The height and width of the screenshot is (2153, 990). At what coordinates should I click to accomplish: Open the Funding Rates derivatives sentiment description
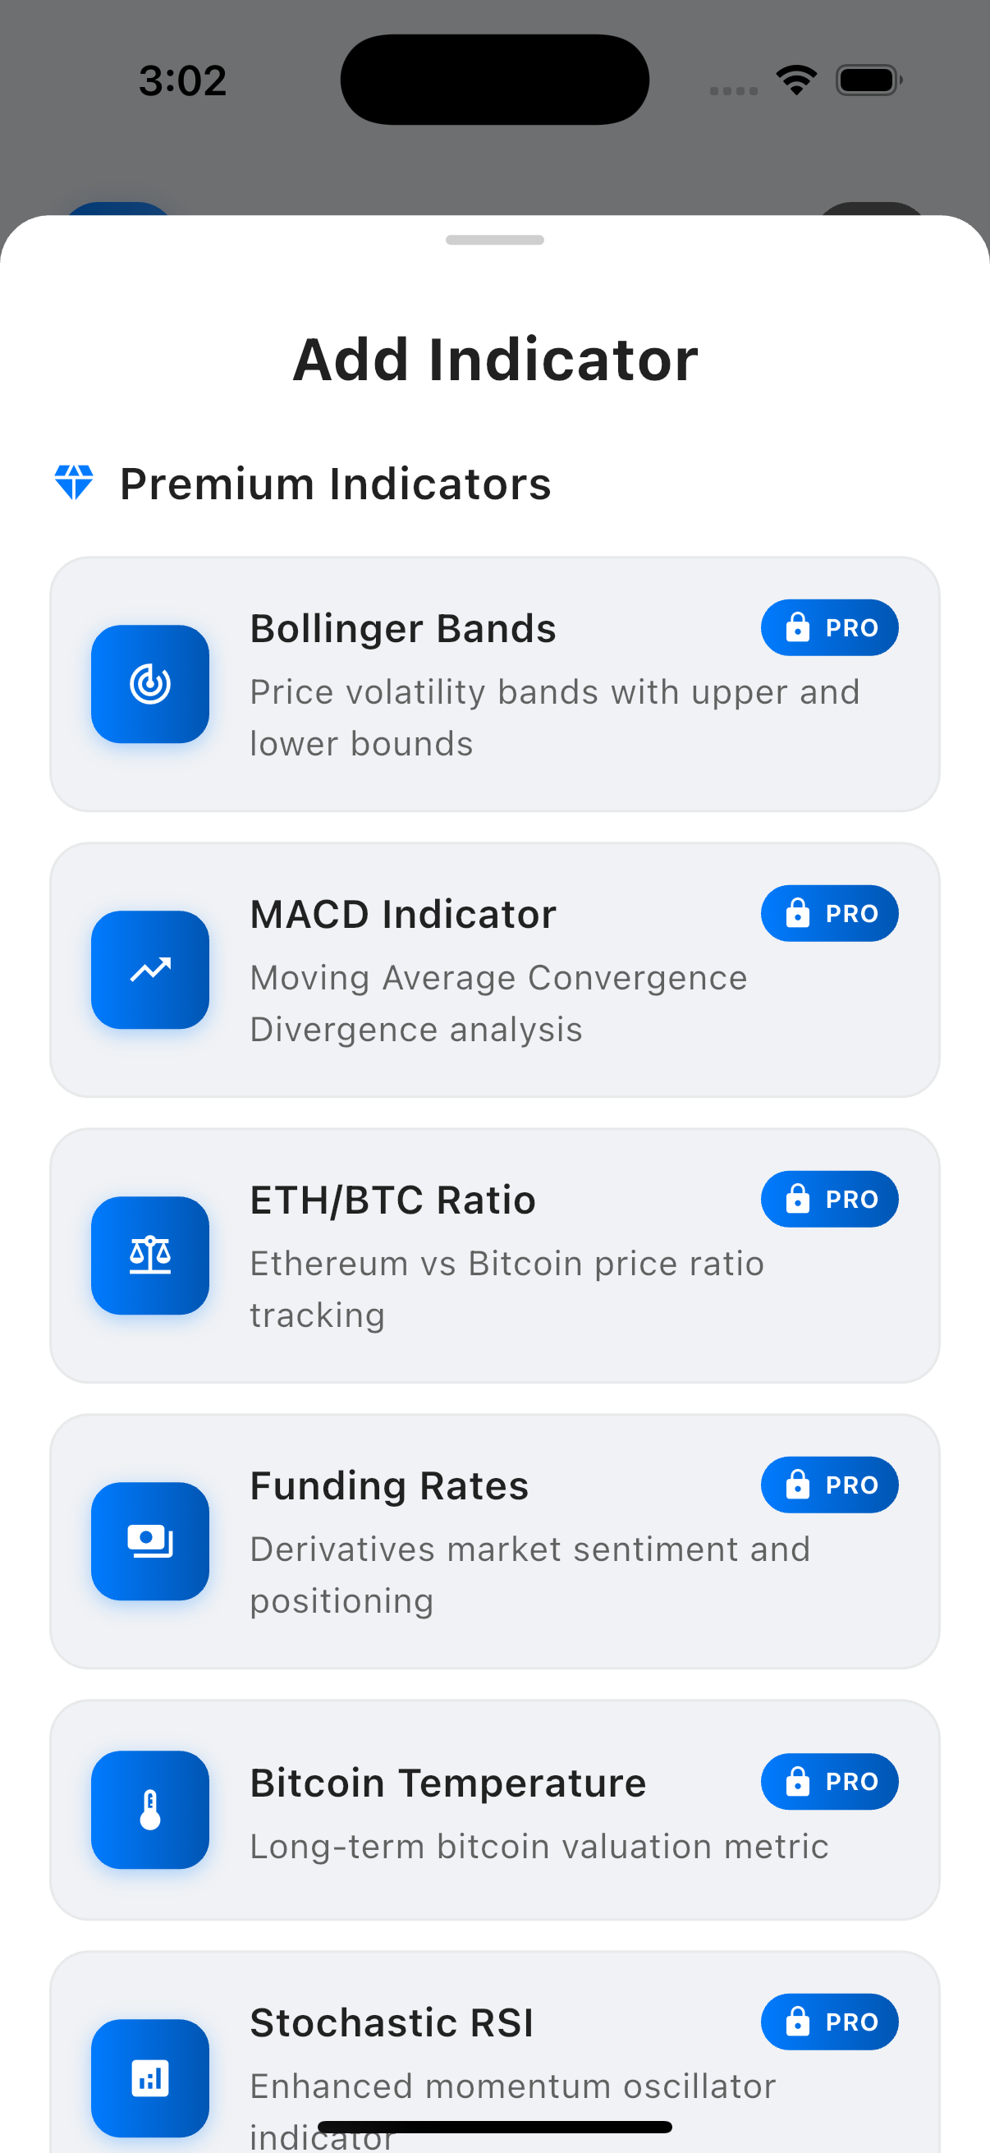530,1576
